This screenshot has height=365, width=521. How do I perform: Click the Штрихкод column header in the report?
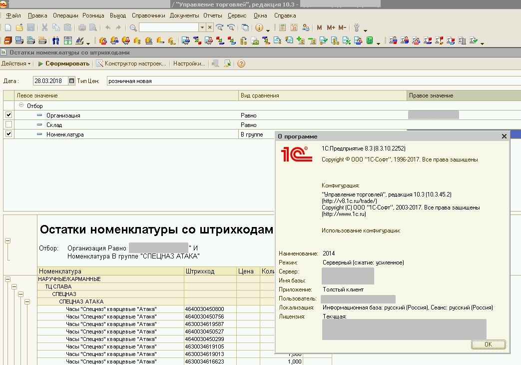tap(210, 271)
